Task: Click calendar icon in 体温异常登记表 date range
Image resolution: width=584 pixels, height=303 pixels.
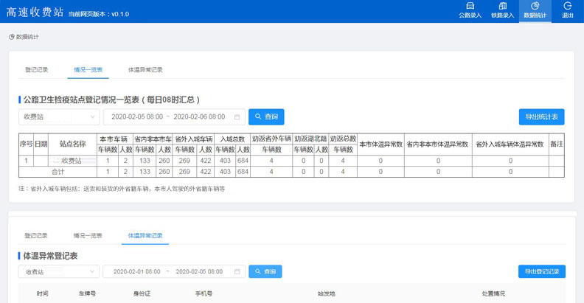Action: click(x=237, y=271)
